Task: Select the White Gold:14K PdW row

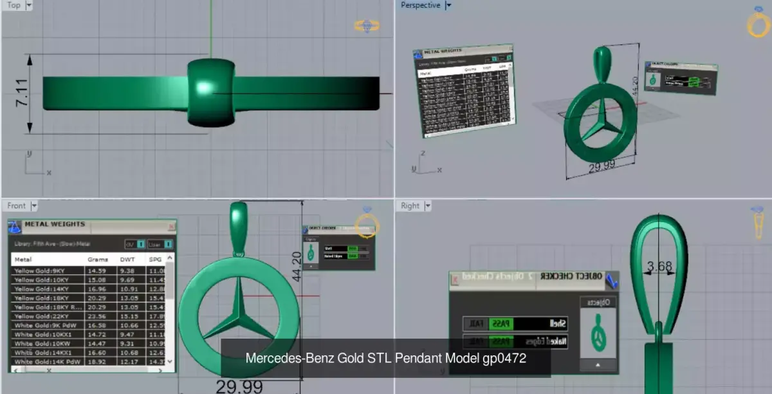Action: click(88, 362)
